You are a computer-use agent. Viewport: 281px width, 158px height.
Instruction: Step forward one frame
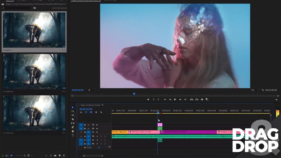(180, 99)
